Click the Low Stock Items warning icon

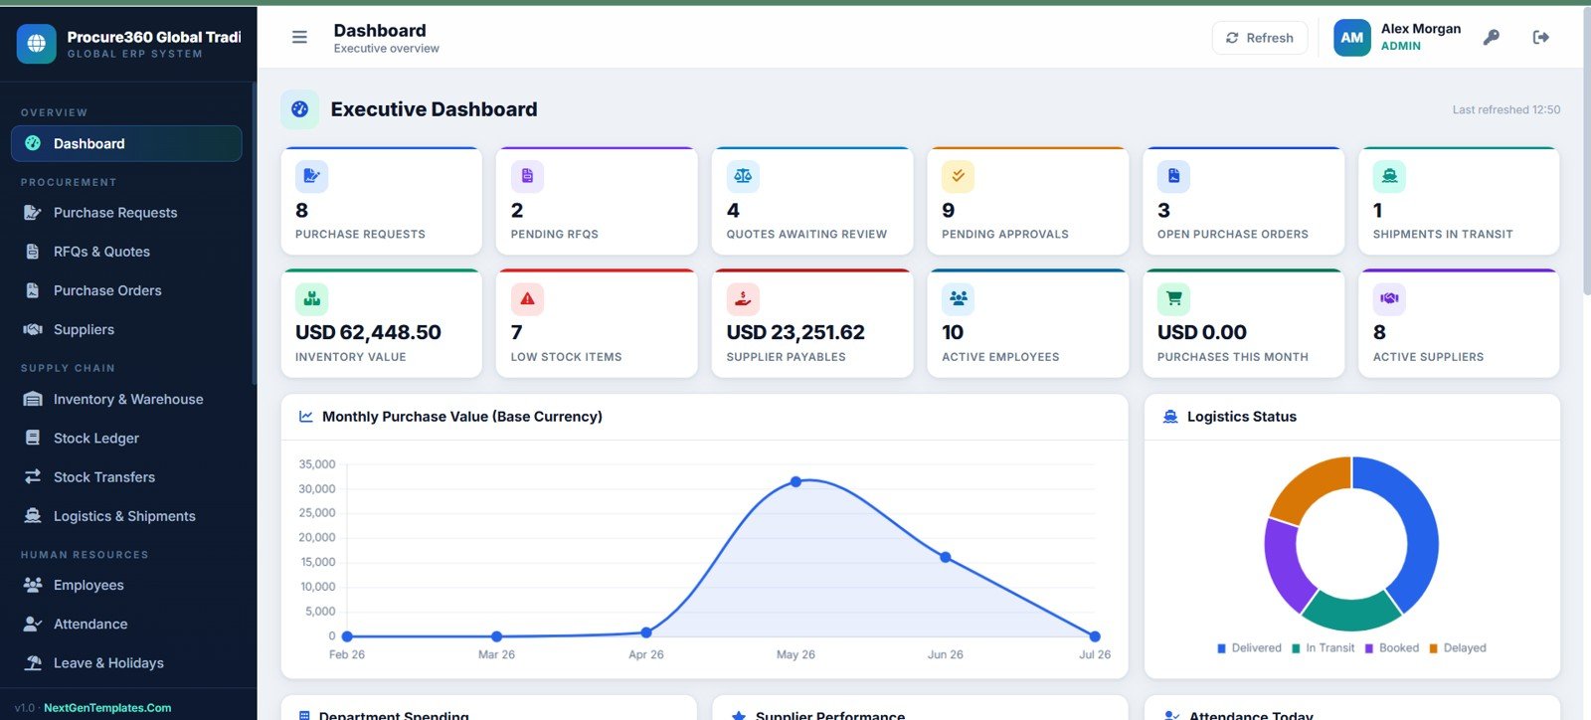pyautogui.click(x=527, y=298)
